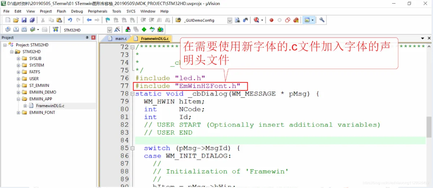The height and width of the screenshot is (188, 433).
Task: Toggle code fold at line 78
Action: tap(132, 94)
